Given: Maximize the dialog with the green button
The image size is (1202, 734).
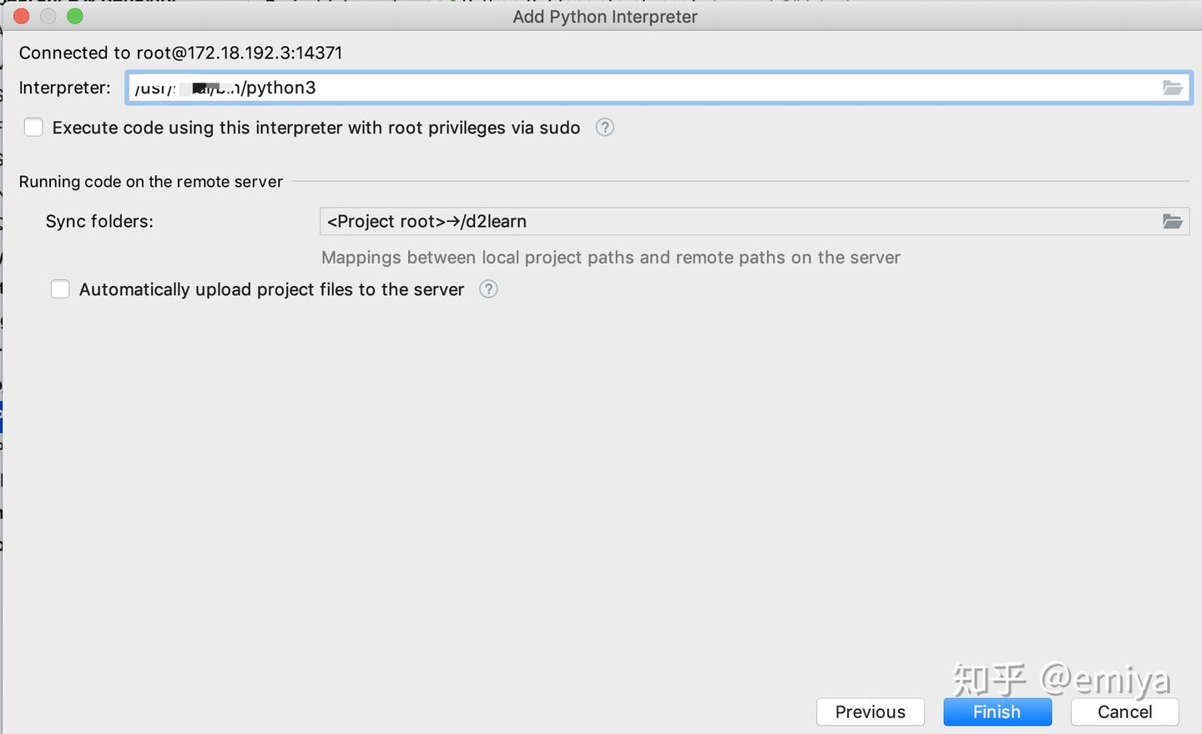Looking at the screenshot, I should point(75,16).
